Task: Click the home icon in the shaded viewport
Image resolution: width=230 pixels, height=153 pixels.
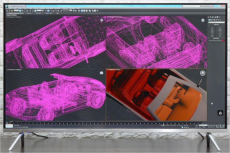Action: pos(220,112)
